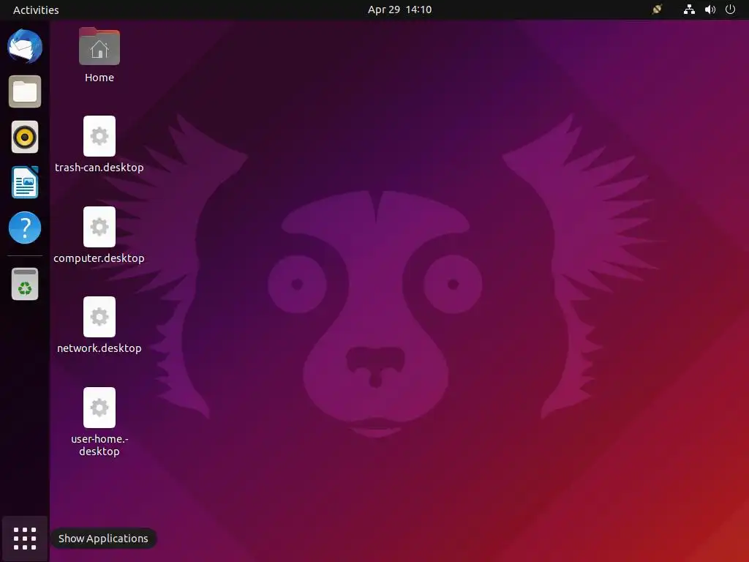The image size is (749, 562).
Task: Open Thunderbird Mail from the dock
Action: tap(25, 46)
